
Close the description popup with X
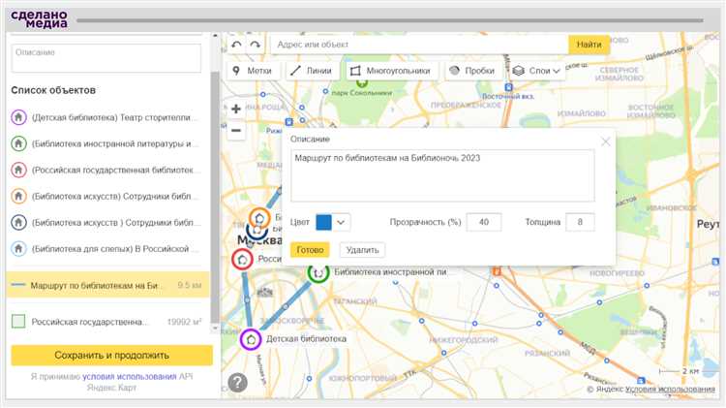606,141
